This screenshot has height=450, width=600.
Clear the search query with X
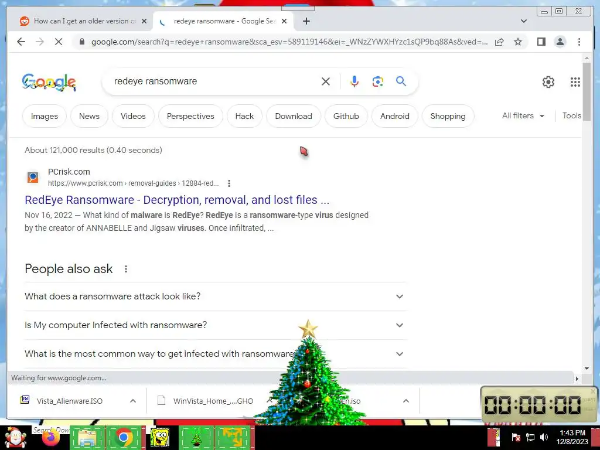(326, 81)
